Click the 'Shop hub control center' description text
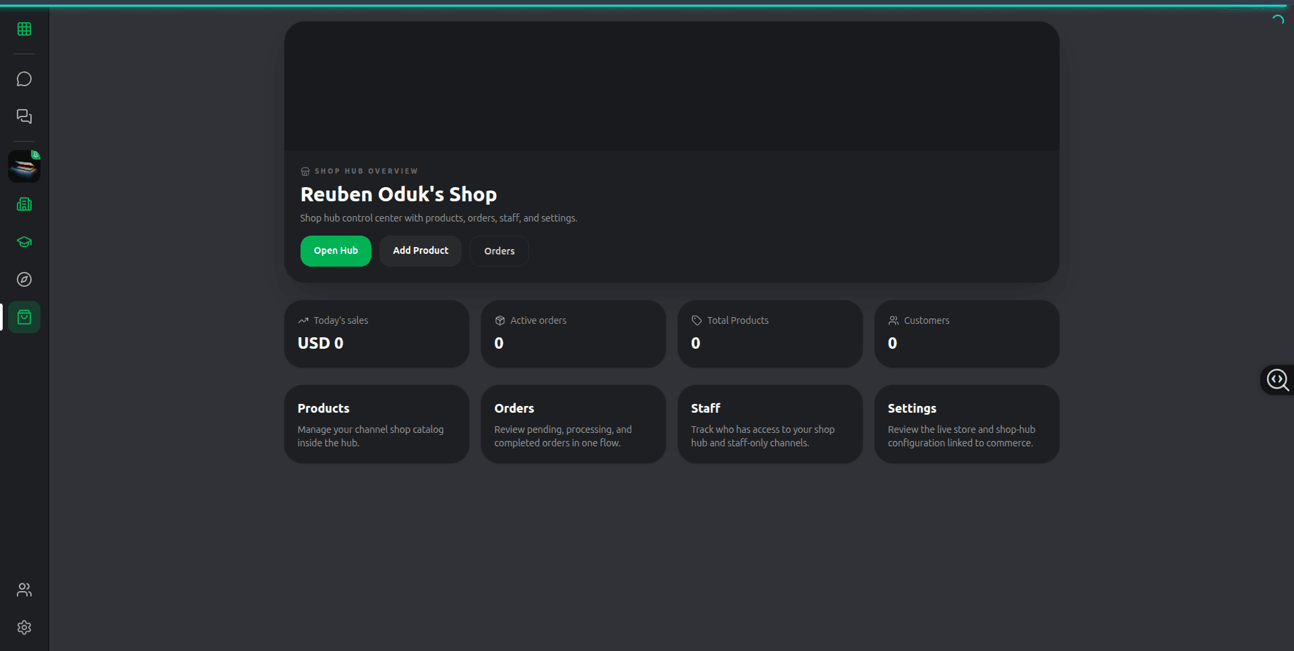 tap(439, 218)
